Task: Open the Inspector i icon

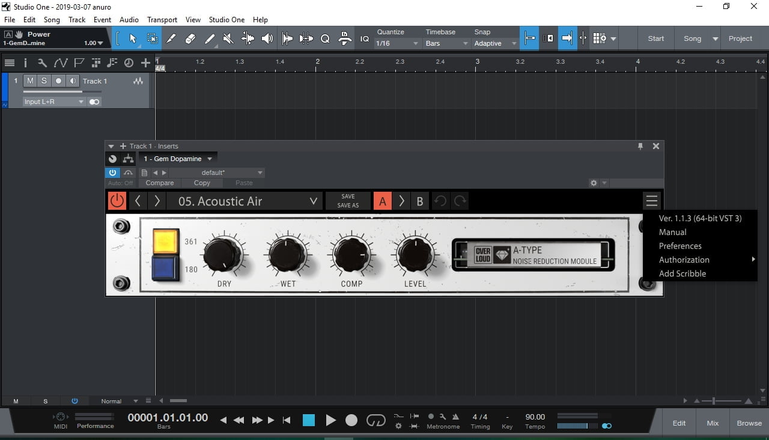Action: pos(25,63)
